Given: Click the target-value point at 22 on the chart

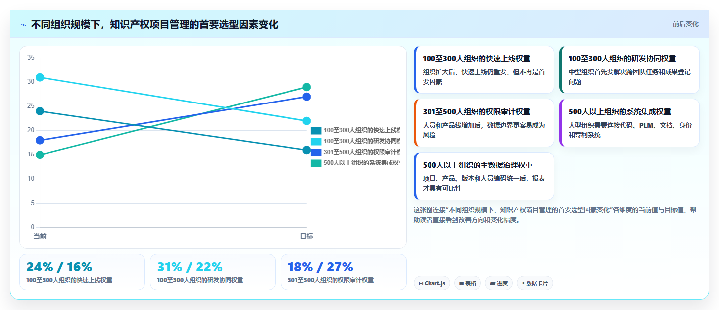Looking at the screenshot, I should (306, 121).
